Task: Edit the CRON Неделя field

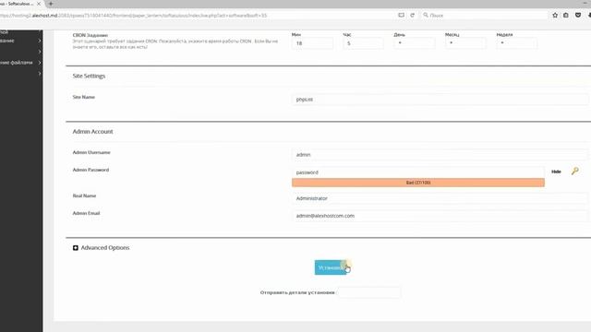Action: (x=516, y=43)
